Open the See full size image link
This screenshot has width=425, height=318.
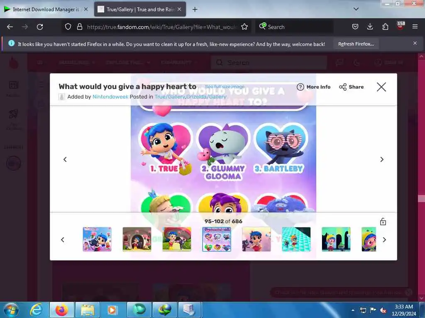225,87
